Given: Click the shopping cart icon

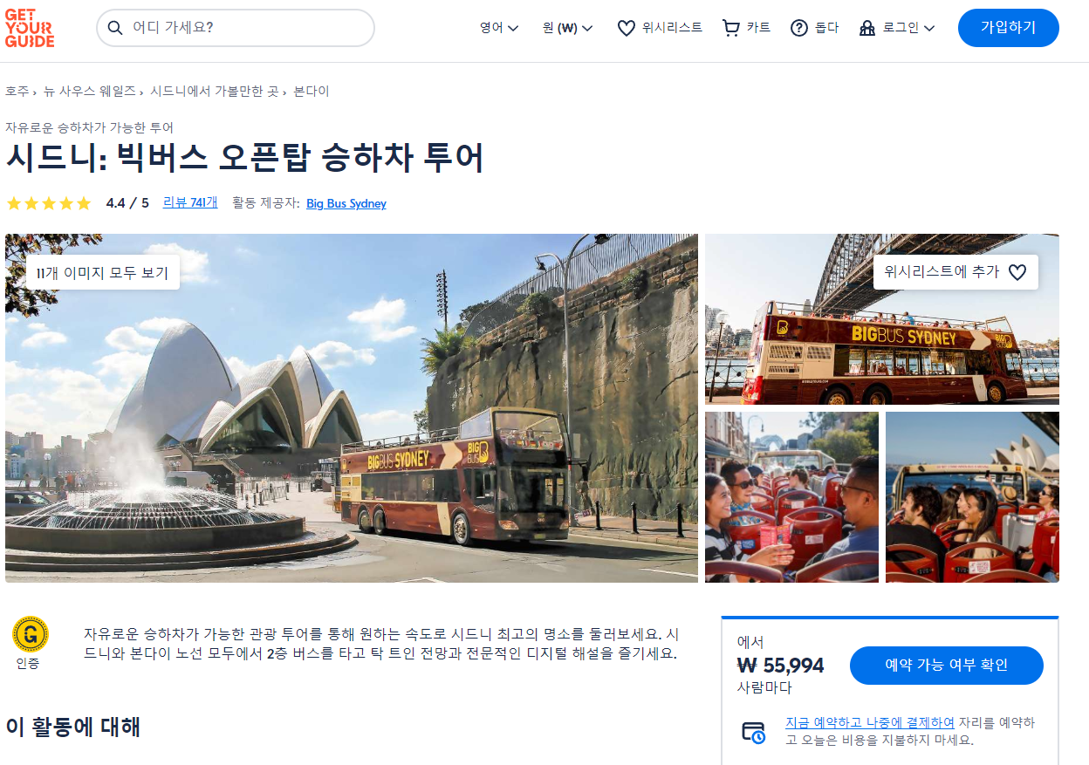Looking at the screenshot, I should point(731,28).
